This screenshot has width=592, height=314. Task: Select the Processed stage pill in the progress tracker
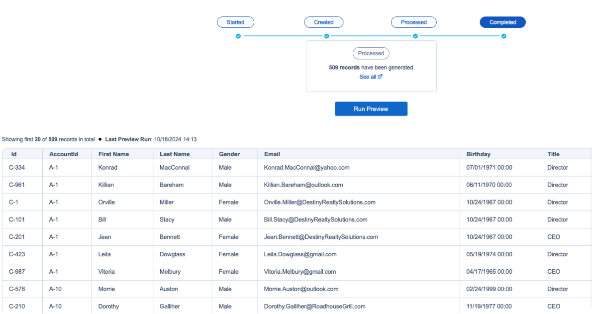click(414, 22)
